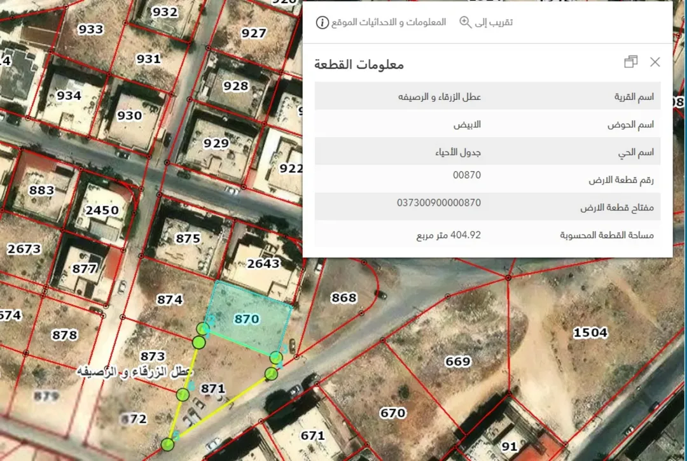Click تقريب إلى zoom link
The width and height of the screenshot is (687, 461).
click(x=494, y=22)
